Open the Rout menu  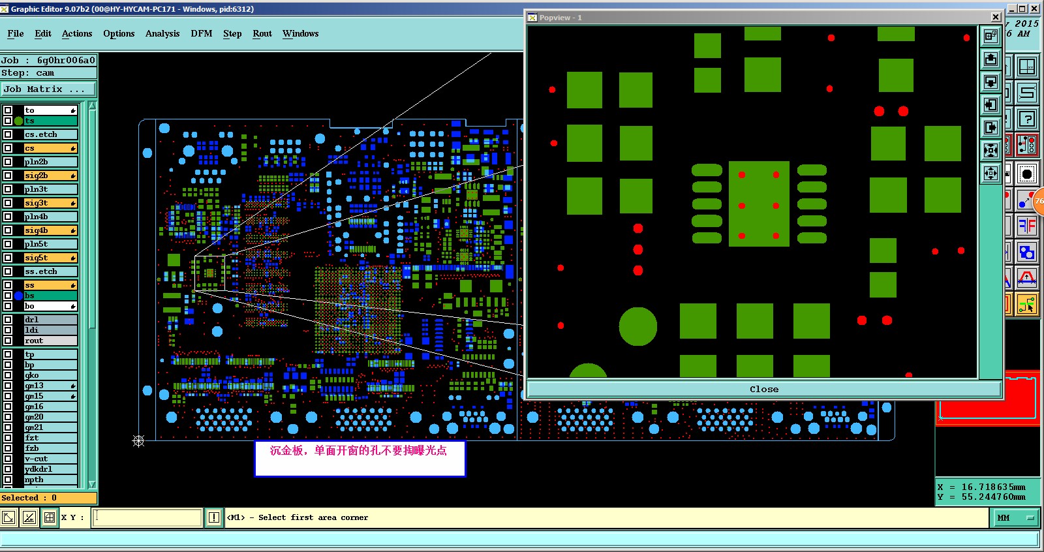coord(262,34)
